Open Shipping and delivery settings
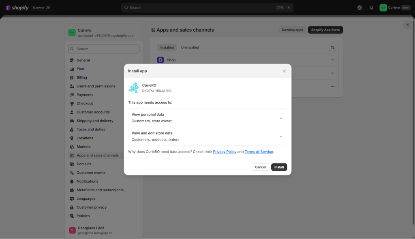Screen dimensions: 415x239 [x=95, y=121]
